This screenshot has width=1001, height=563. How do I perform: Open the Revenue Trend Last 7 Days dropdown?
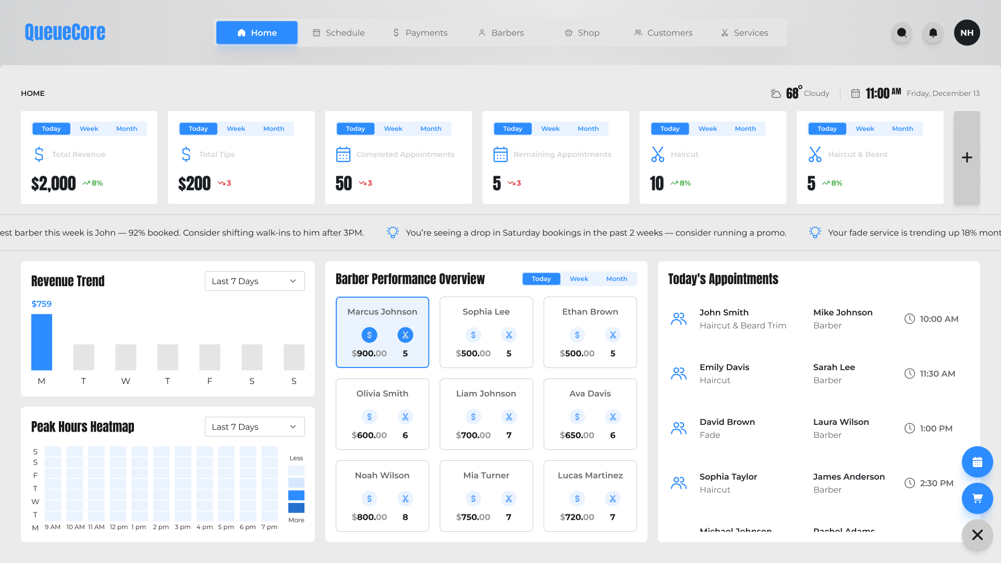(254, 281)
